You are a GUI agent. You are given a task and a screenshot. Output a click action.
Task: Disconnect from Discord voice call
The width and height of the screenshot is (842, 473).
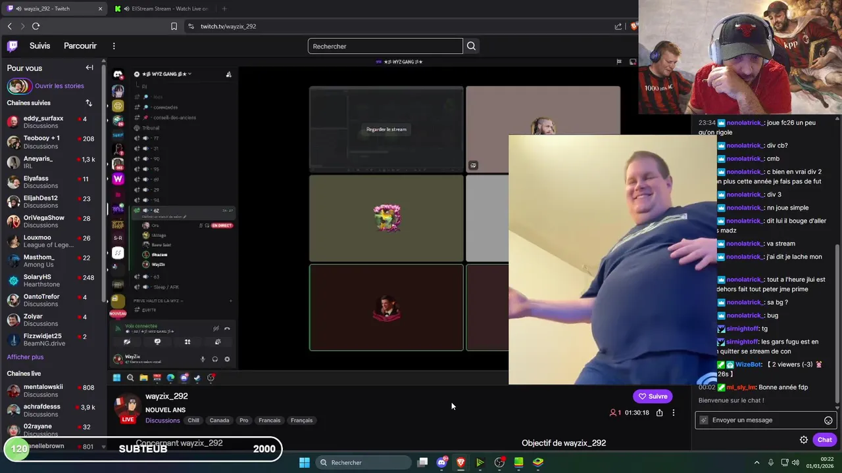tap(227, 328)
